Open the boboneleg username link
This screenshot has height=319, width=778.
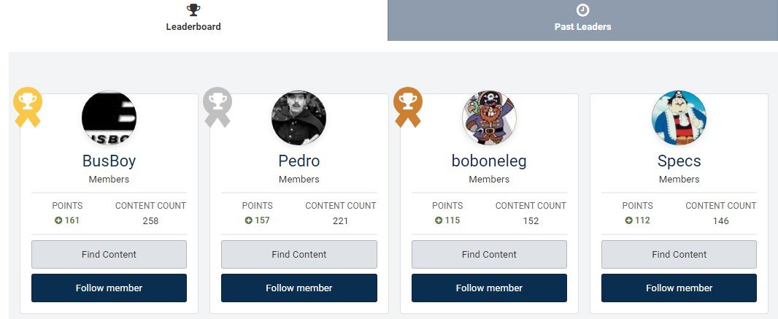(x=489, y=161)
